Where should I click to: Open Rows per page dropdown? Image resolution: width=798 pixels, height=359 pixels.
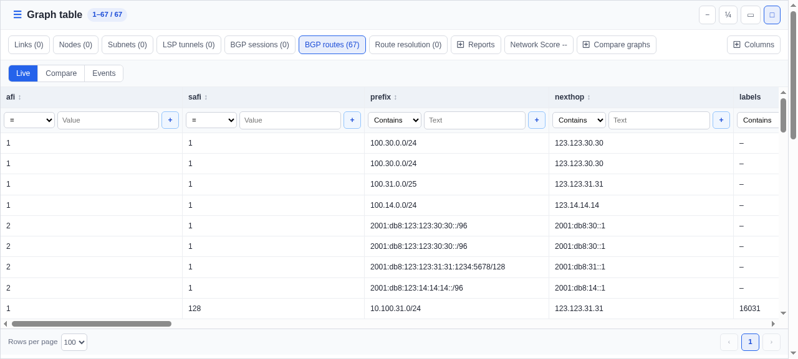[x=74, y=342]
